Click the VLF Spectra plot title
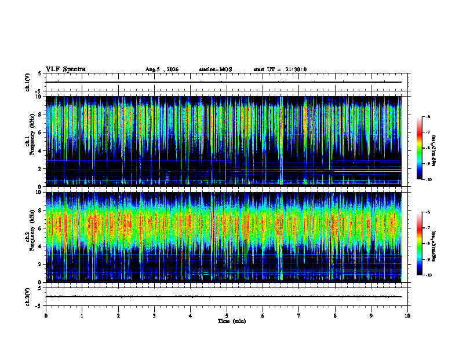The image size is (459, 354). (66, 69)
